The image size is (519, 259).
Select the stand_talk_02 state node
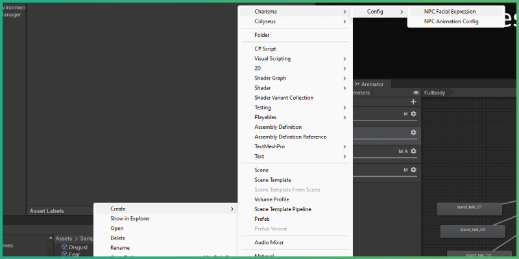pyautogui.click(x=472, y=230)
